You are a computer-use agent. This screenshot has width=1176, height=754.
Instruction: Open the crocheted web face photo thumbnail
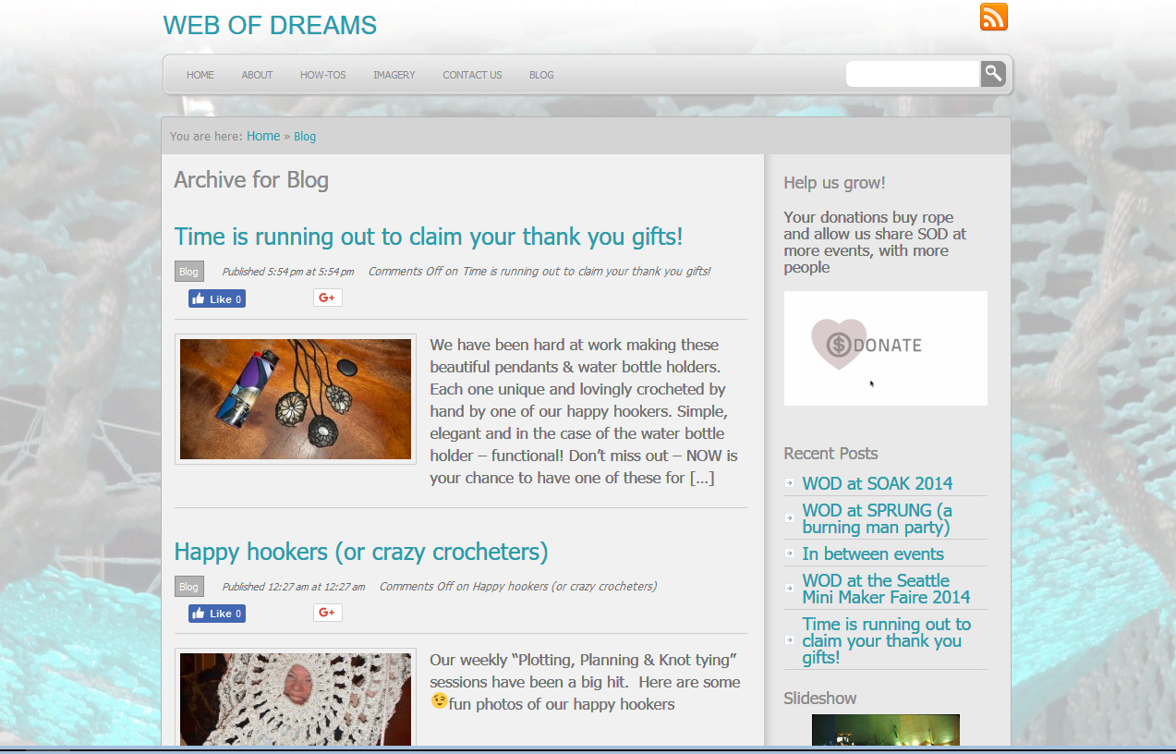pos(296,699)
